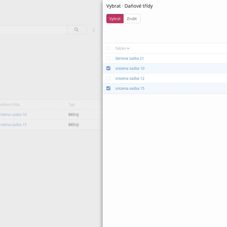The width and height of the screenshot is (227, 227).
Task: Uncheck the snizena sazba 15 checkbox
Action: (x=108, y=88)
